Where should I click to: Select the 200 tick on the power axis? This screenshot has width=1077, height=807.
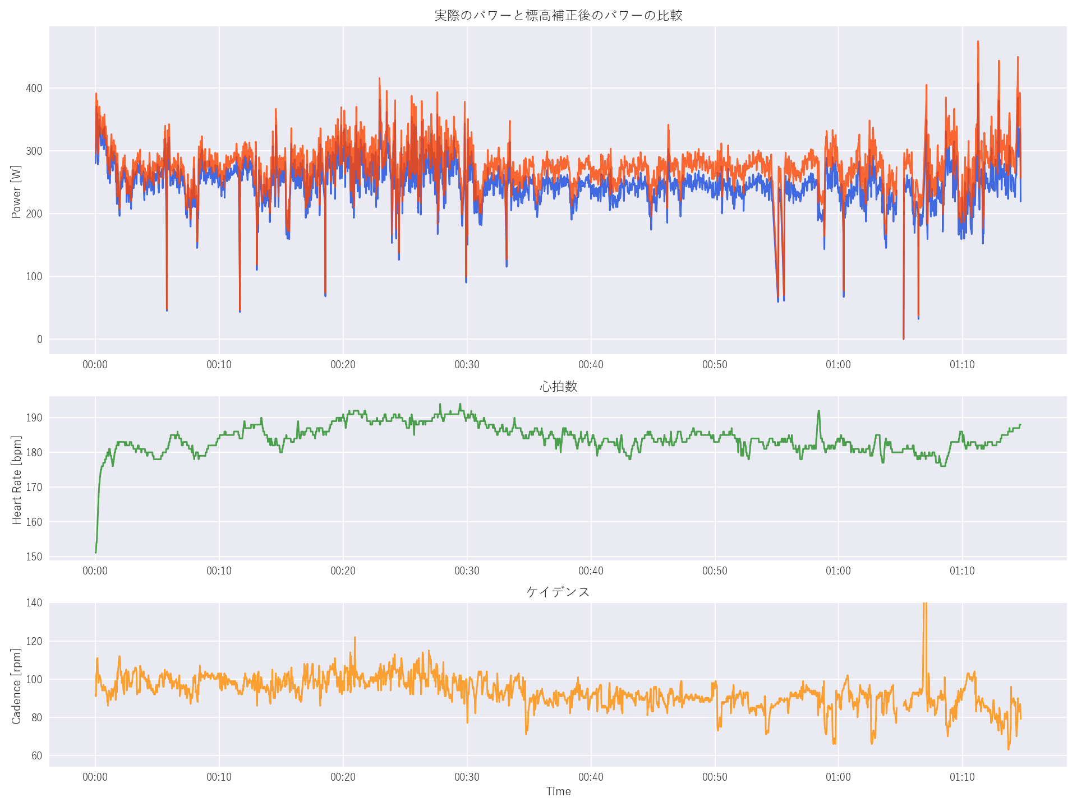pos(34,214)
